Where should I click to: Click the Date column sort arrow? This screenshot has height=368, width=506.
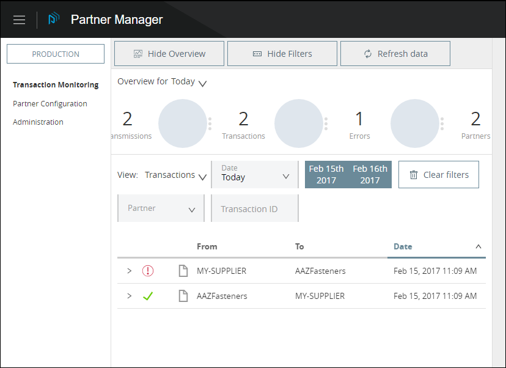pyautogui.click(x=479, y=246)
